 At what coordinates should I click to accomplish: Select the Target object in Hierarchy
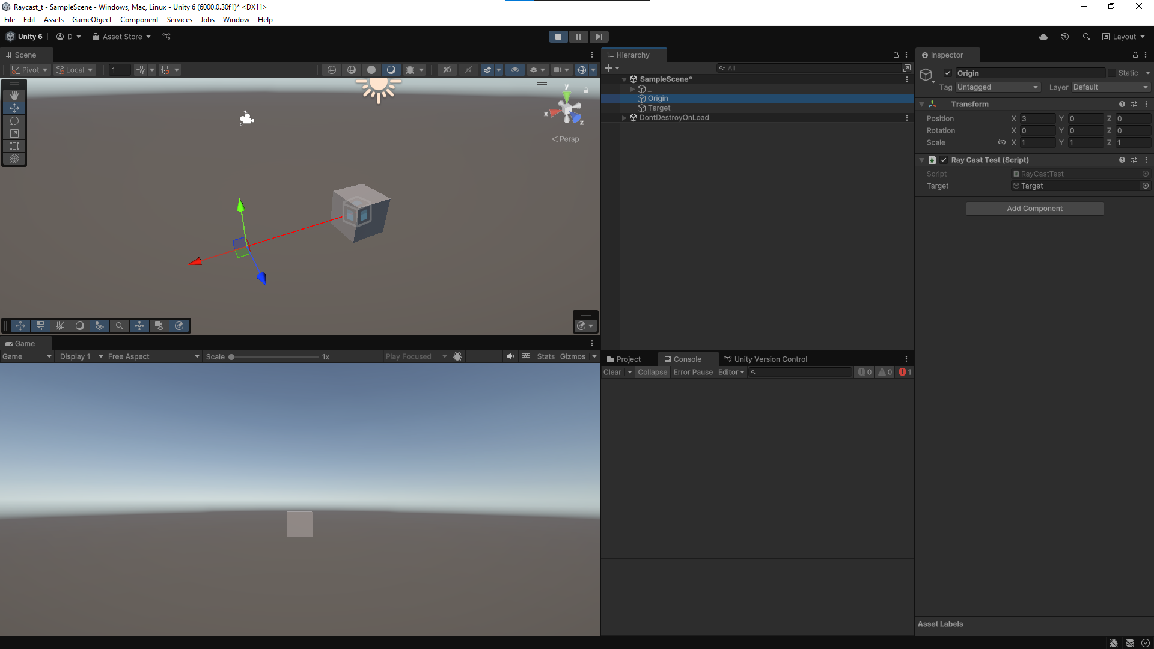[x=659, y=108]
